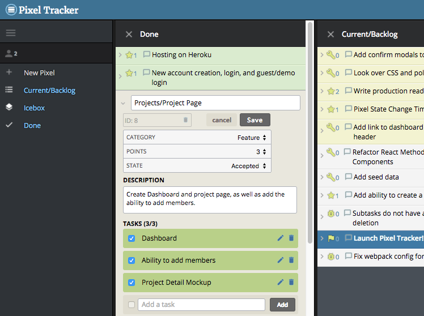This screenshot has height=316, width=424.
Task: Expand the Hosting on Heroku pixel
Action: [x=120, y=55]
